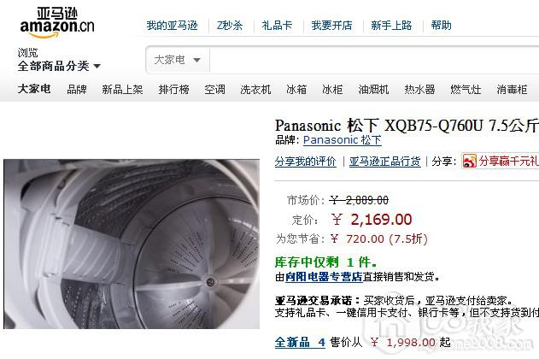Click 我要开店 in top navigation
The height and width of the screenshot is (359, 539).
(x=331, y=26)
